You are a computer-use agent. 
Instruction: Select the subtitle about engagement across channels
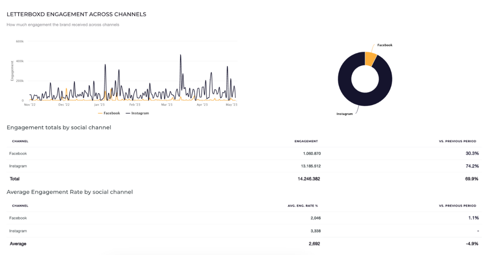(63, 25)
